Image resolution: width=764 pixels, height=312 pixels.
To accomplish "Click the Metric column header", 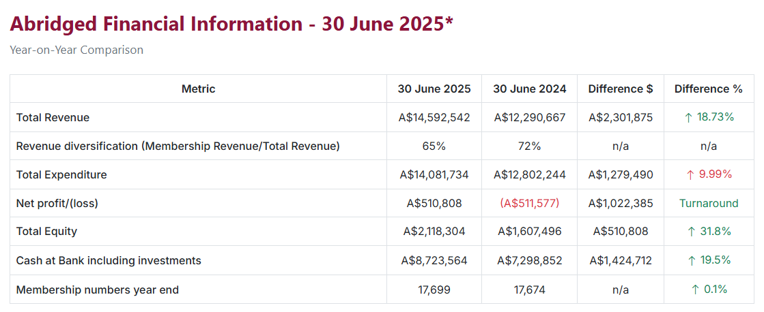I will [198, 89].
